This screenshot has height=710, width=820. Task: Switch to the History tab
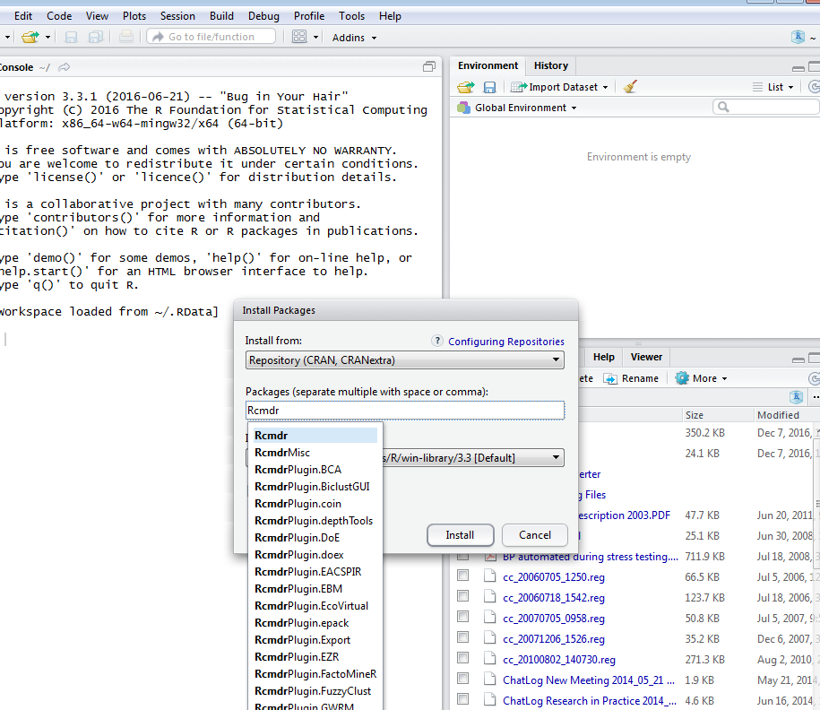point(549,65)
